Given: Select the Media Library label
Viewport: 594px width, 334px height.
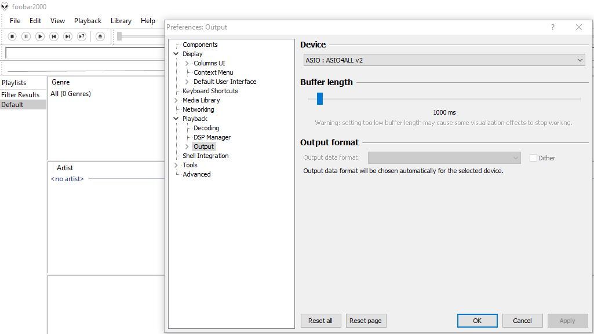Looking at the screenshot, I should point(201,100).
